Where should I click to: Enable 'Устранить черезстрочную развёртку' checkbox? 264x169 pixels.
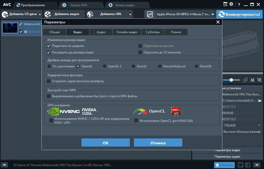point(49,81)
